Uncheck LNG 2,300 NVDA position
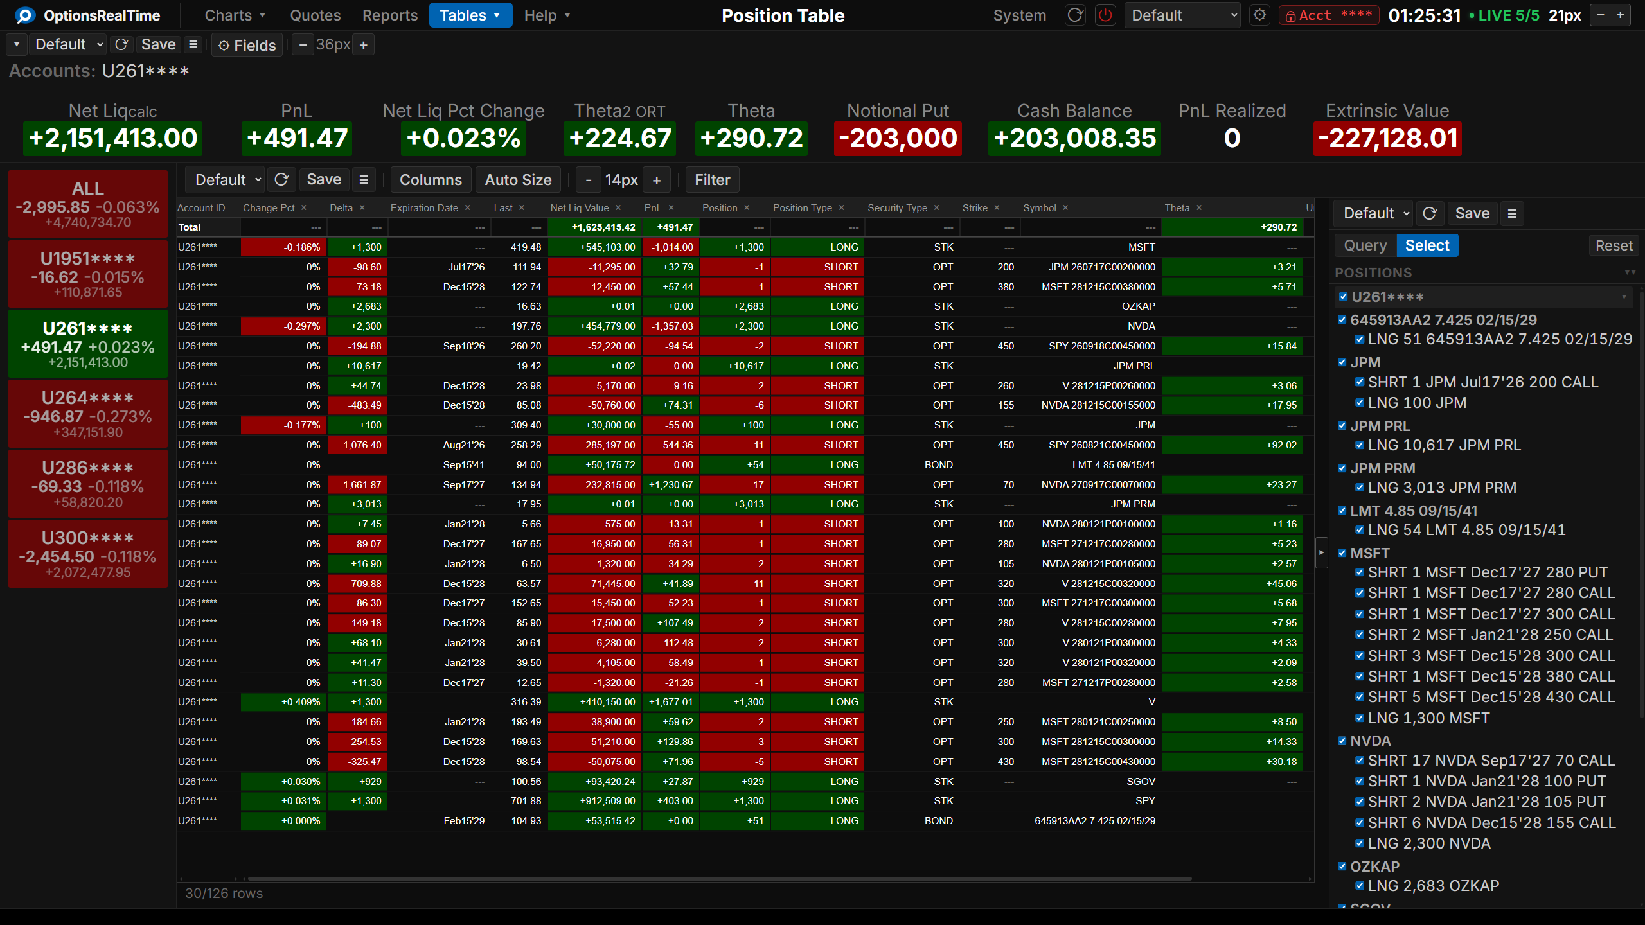Screen dimensions: 1645x925 tap(1360, 843)
